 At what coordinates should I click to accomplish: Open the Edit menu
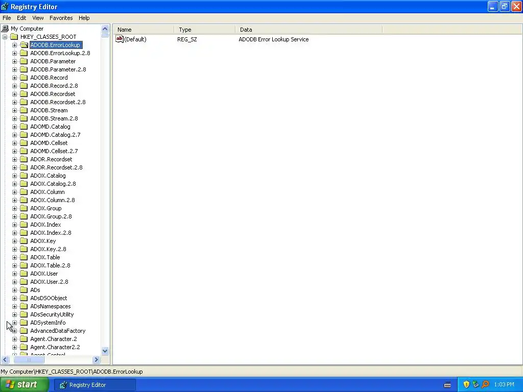[x=21, y=18]
